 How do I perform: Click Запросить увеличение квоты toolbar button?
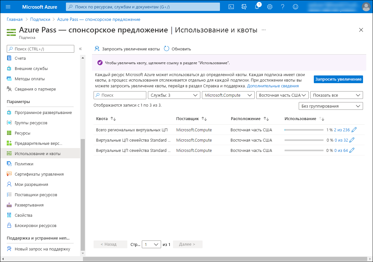click(127, 49)
